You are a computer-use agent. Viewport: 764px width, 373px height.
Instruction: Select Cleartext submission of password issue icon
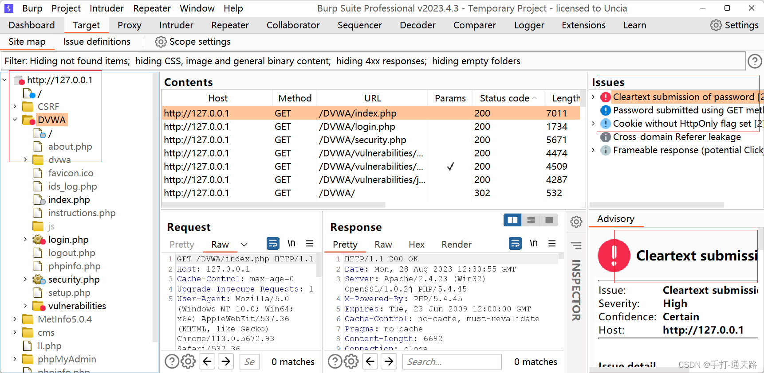coord(606,97)
